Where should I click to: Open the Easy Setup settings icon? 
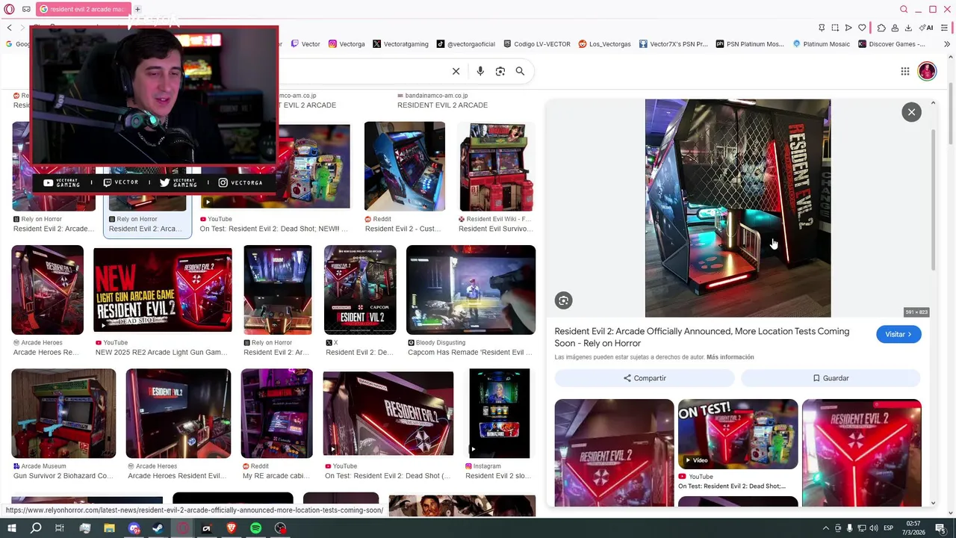(x=945, y=28)
